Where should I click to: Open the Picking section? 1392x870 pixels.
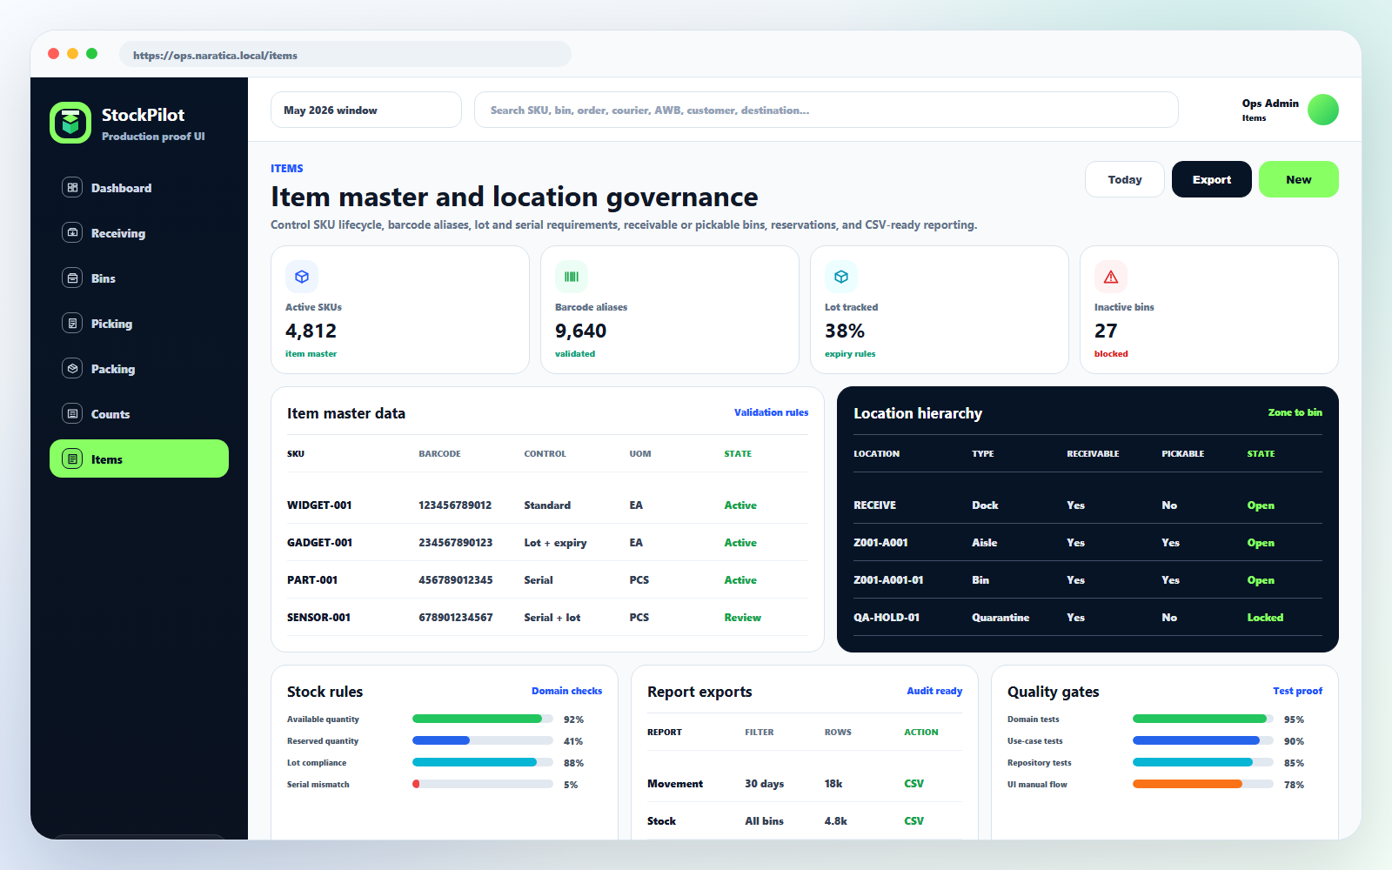139,323
